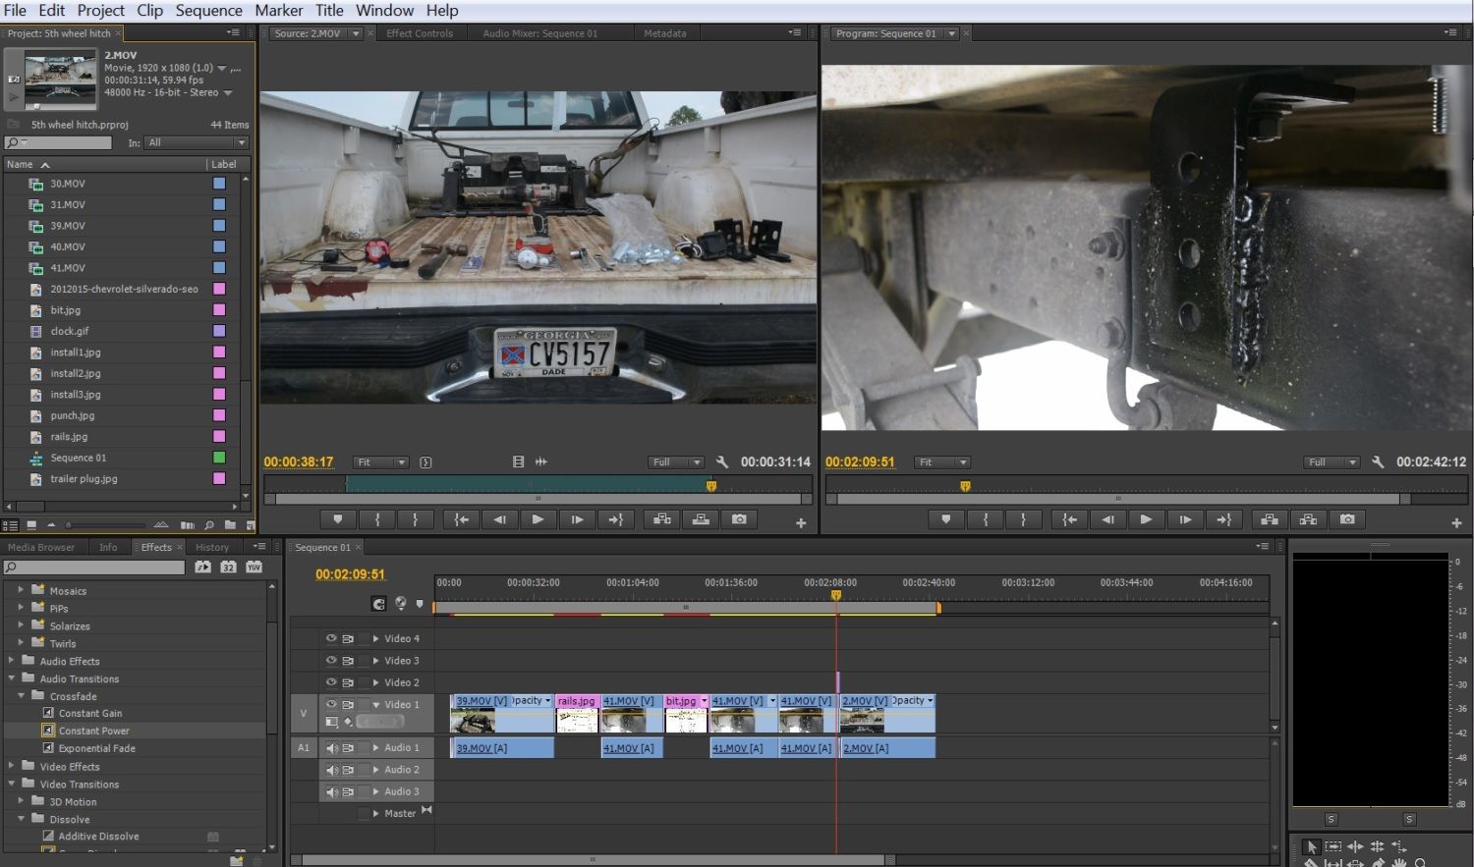The height and width of the screenshot is (867, 1474).
Task: Open Program monitor Fit zoom dropdown
Action: 941,462
